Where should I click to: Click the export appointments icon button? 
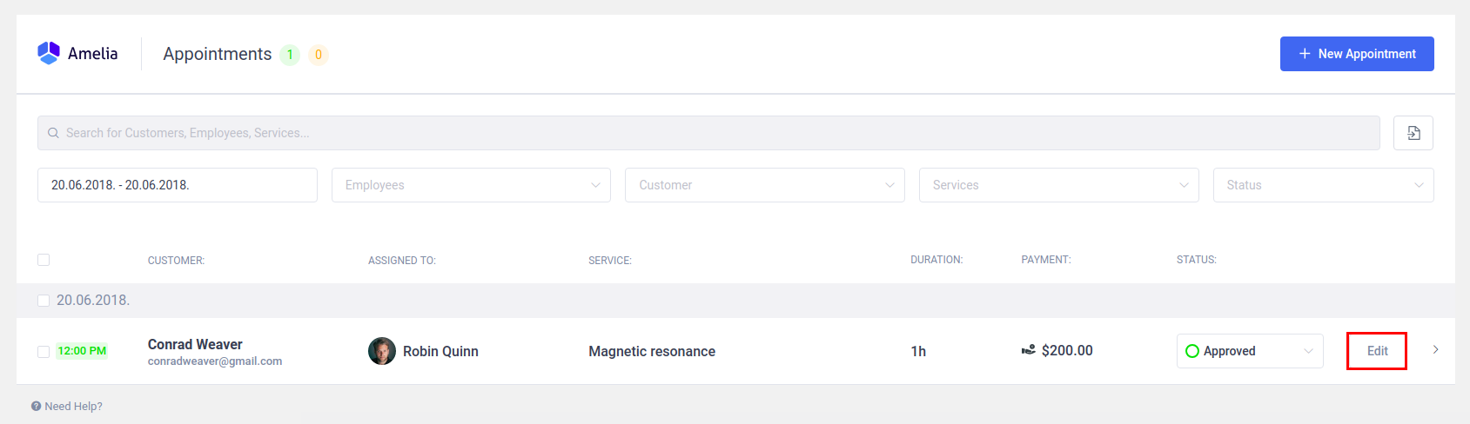[x=1413, y=133]
